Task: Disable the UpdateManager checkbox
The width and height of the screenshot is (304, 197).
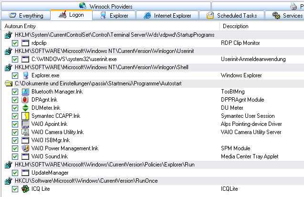Action: coord(15,173)
